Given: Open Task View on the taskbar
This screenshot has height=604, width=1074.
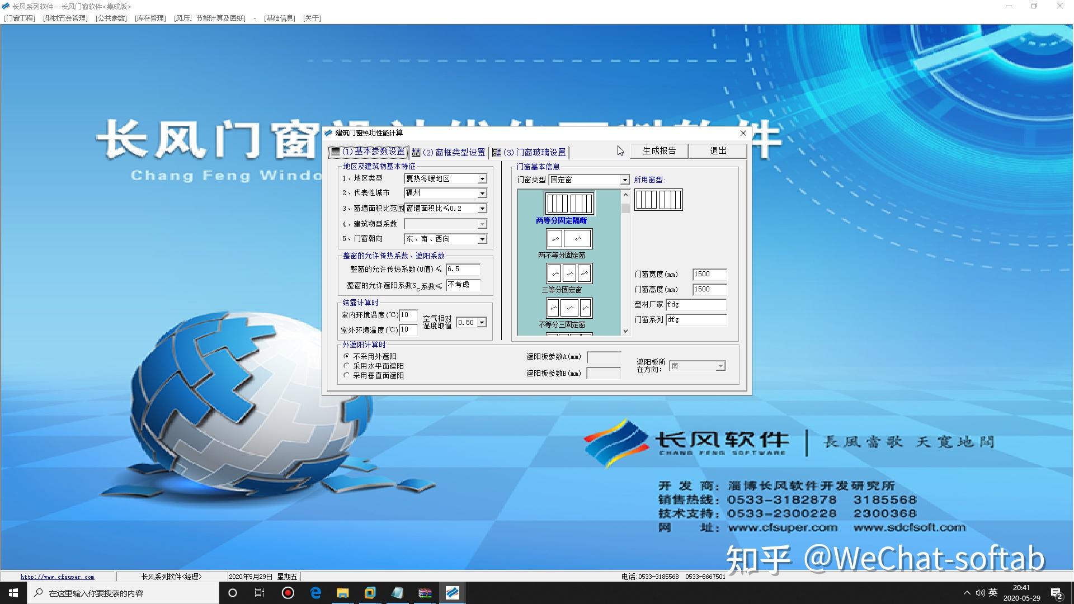Looking at the screenshot, I should click(x=260, y=593).
